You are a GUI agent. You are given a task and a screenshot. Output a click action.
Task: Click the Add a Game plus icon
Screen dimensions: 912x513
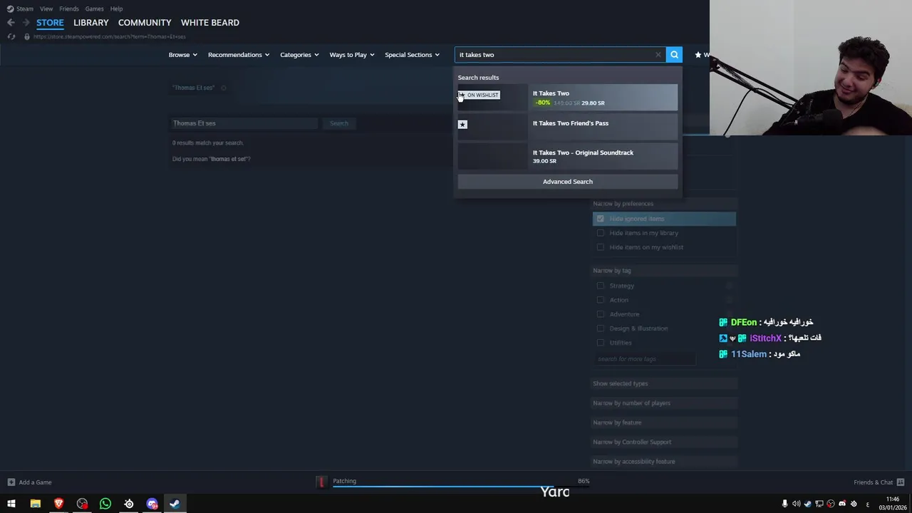(11, 482)
